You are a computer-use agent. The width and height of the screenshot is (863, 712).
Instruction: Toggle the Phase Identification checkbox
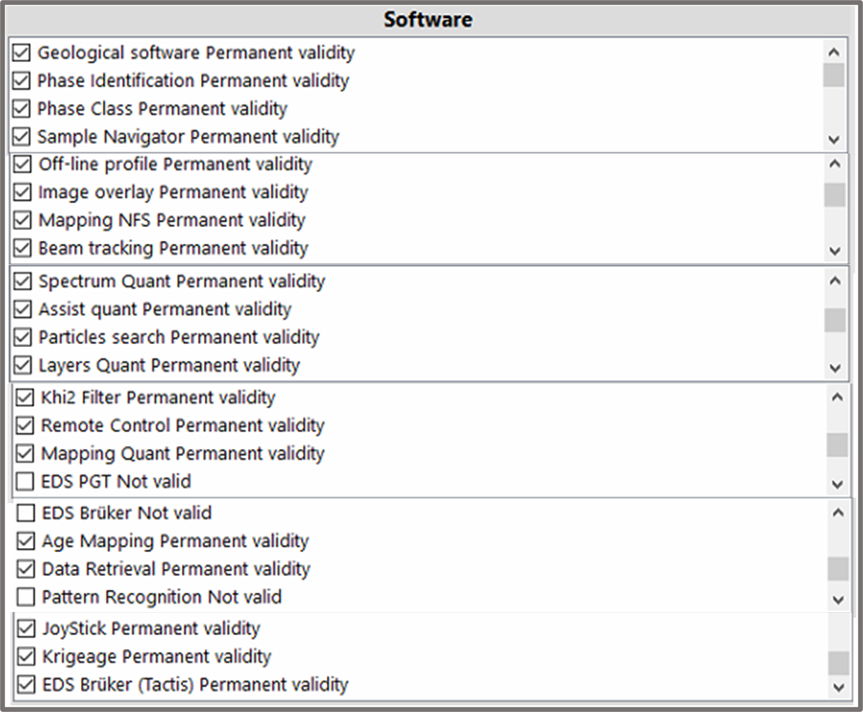click(22, 81)
